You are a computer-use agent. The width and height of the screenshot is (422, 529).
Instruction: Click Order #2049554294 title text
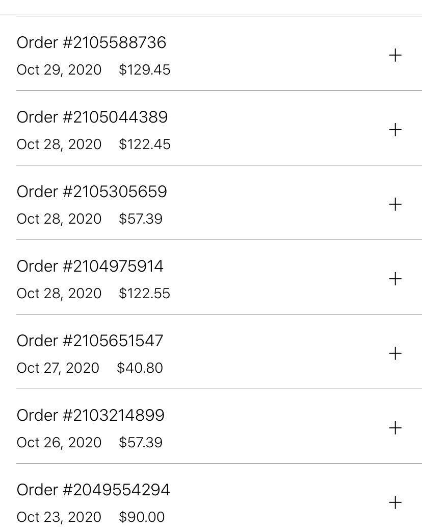[x=93, y=490]
